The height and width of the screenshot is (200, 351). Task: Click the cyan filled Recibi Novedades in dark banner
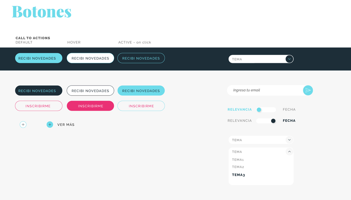point(38,58)
